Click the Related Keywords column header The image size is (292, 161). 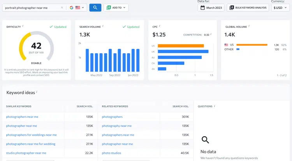[x=115, y=106]
